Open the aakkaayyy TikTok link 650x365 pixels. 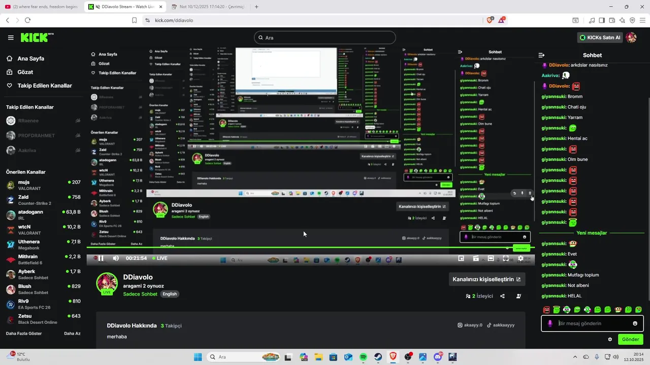click(x=501, y=325)
